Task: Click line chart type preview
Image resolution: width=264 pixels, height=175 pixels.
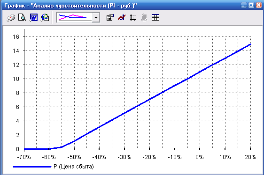Action: (75, 17)
